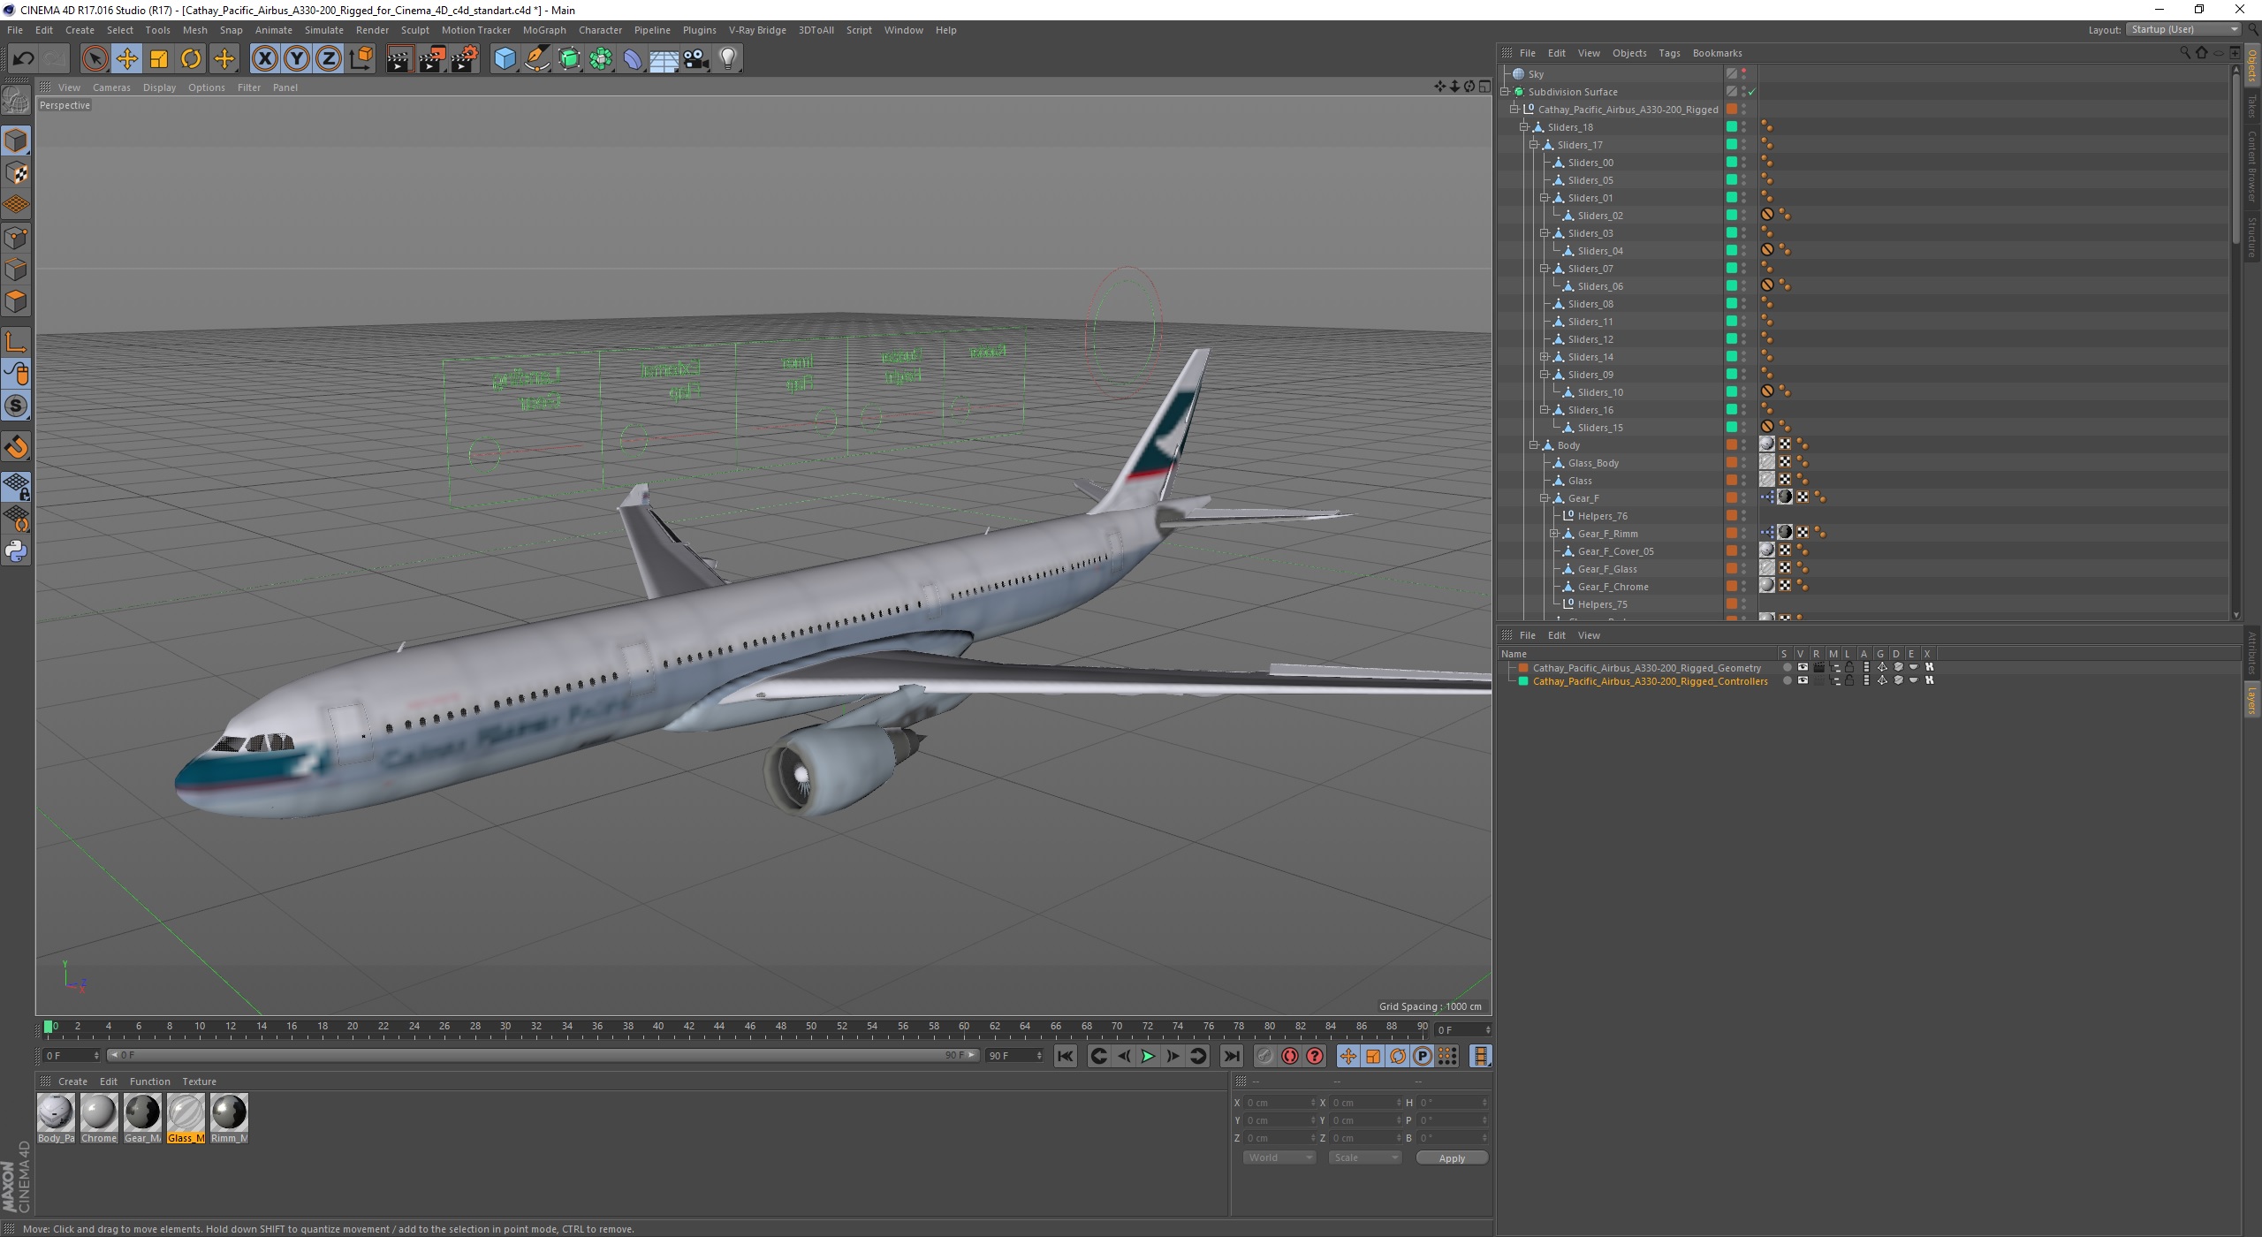
Task: Add a Cube primitive object
Action: [x=505, y=59]
